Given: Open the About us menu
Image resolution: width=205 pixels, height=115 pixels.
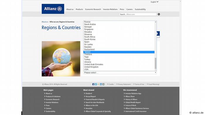Looking at the screenshot, I should (x=70, y=9).
